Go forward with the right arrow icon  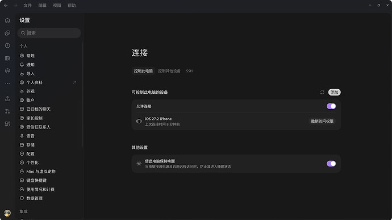tap(16, 5)
